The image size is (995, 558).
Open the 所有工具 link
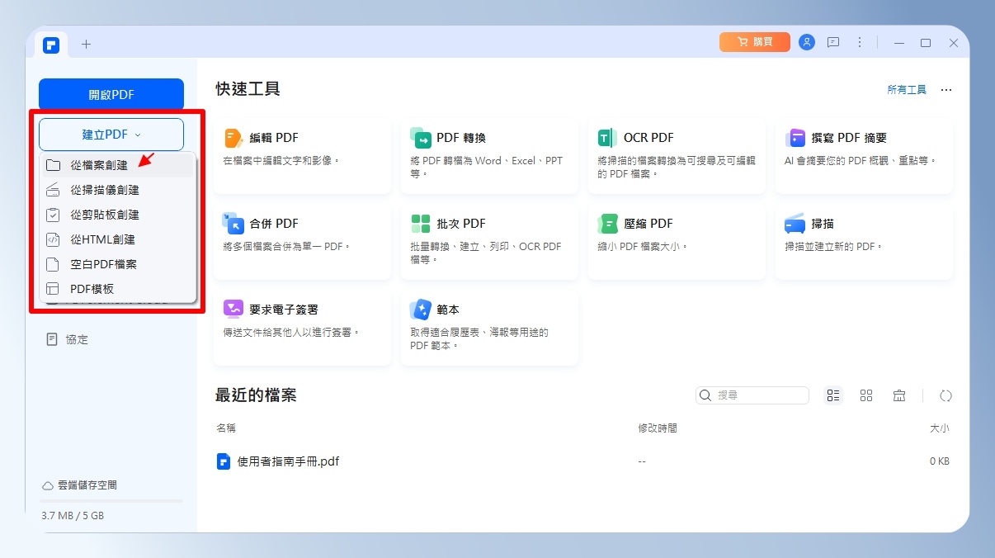[x=907, y=90]
